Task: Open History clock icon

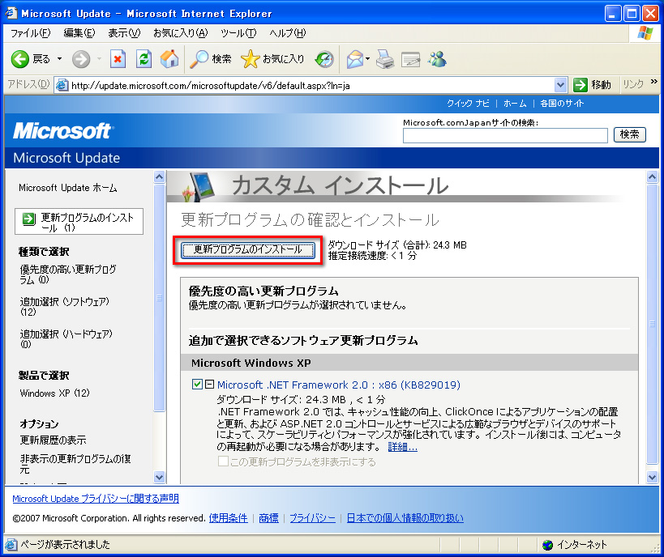Action: (x=324, y=59)
